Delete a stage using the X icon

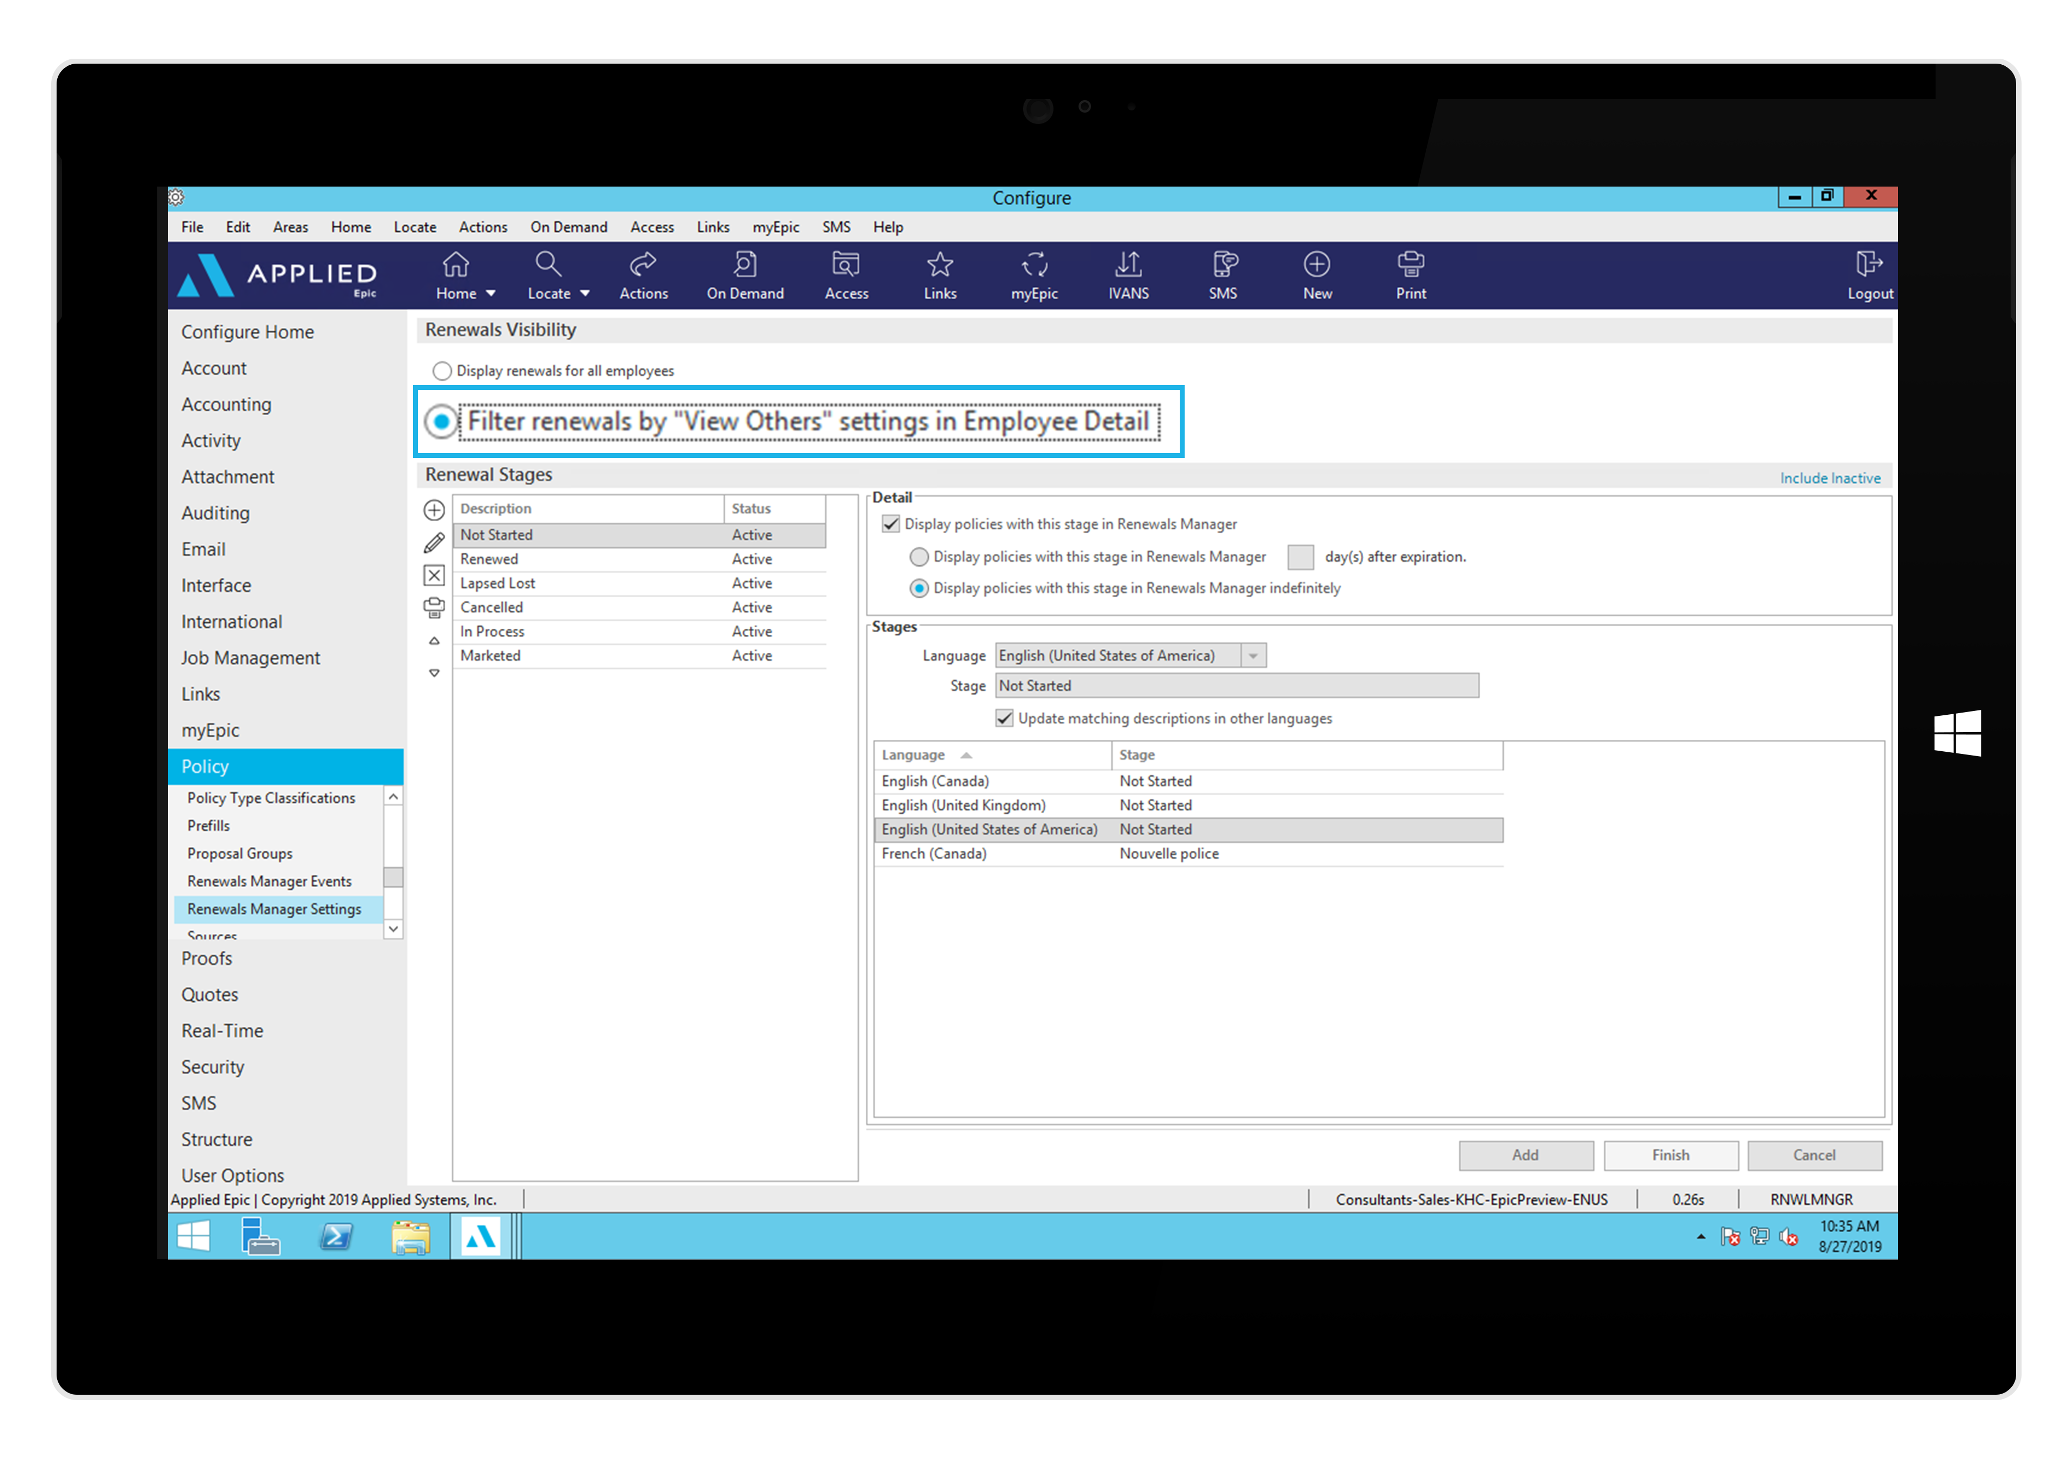[x=434, y=575]
